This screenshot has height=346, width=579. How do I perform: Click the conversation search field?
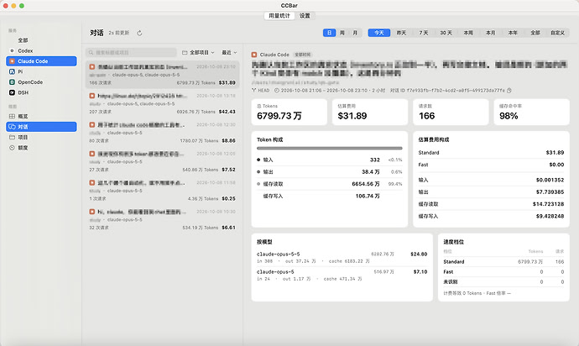click(132, 53)
